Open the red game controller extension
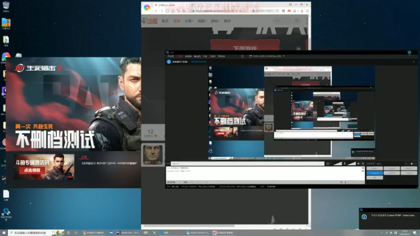 [x=289, y=11]
